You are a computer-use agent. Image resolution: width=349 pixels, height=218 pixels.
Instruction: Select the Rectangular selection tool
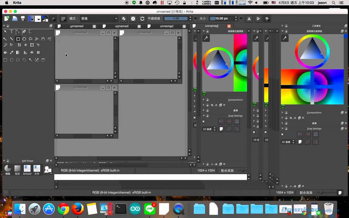(5, 60)
